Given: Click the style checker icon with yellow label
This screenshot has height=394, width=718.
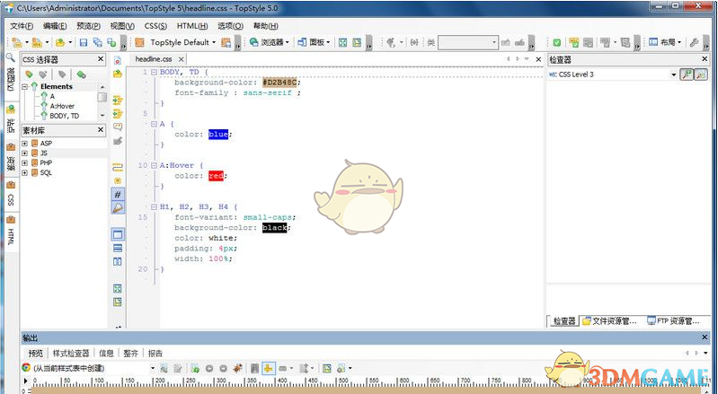Looking at the screenshot, I should (x=573, y=42).
